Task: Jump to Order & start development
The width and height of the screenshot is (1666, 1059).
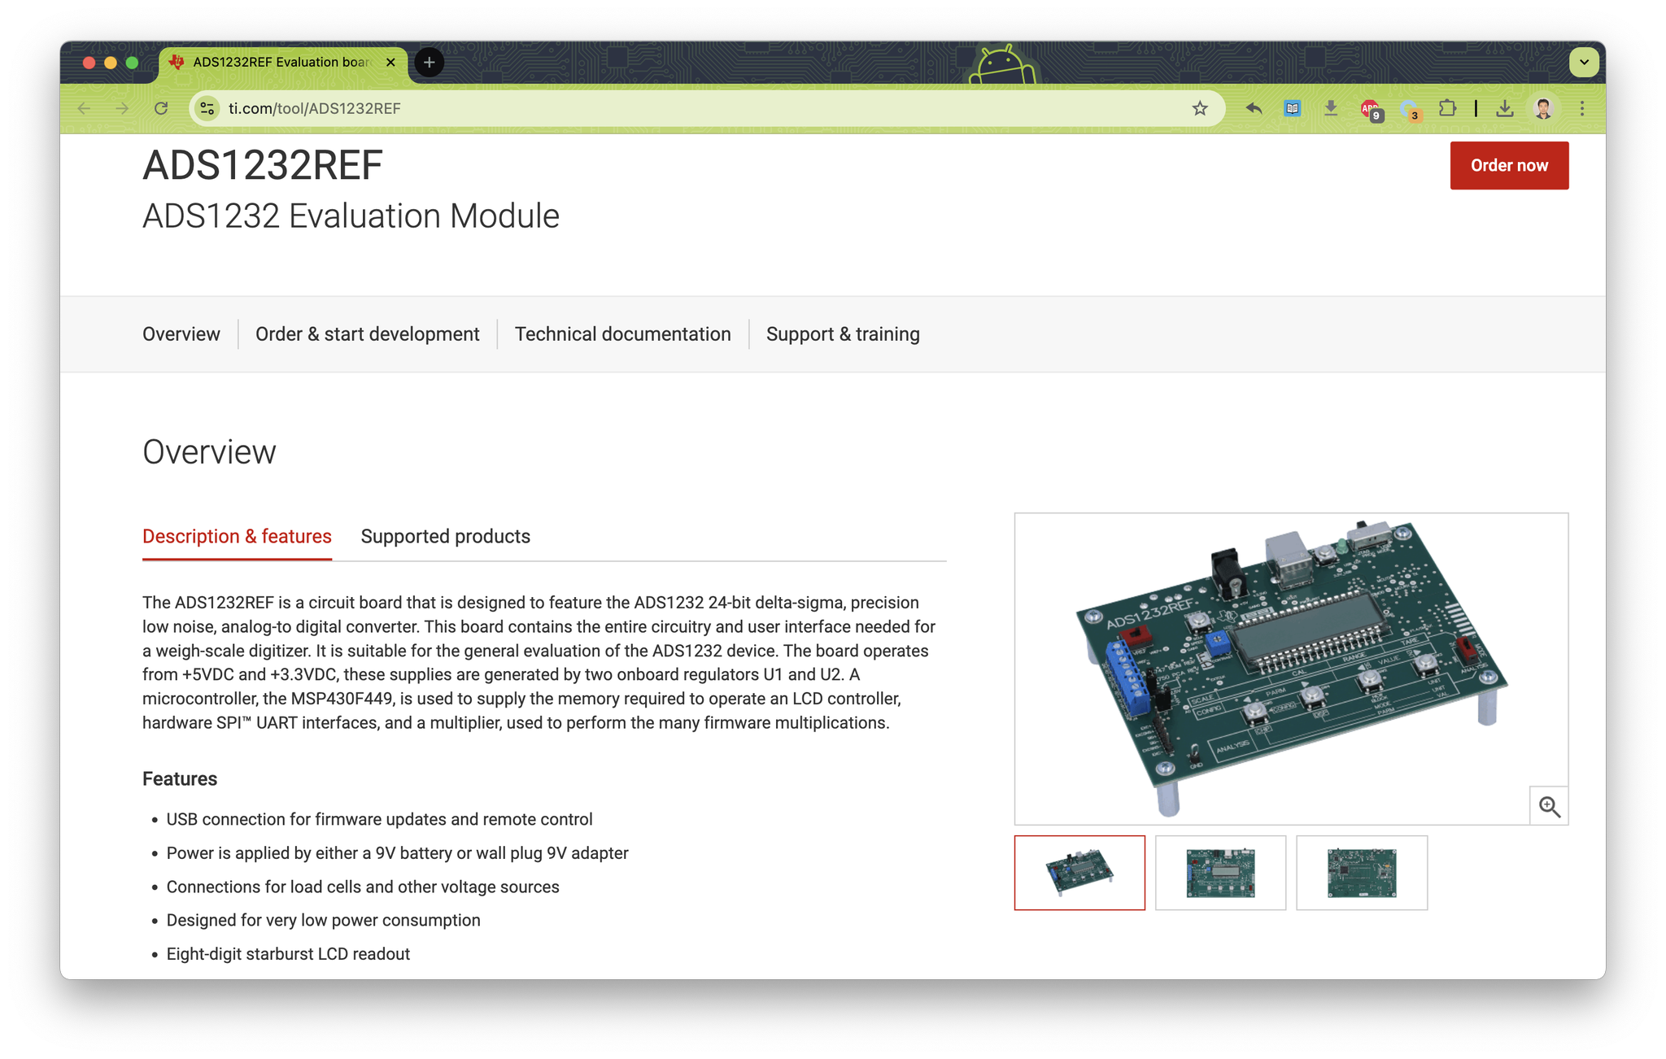Action: (x=367, y=334)
